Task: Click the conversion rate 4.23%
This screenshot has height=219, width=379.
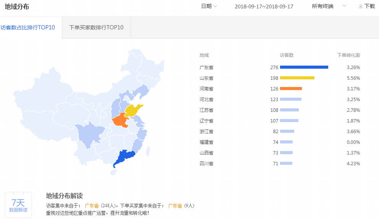Action: pos(353,163)
